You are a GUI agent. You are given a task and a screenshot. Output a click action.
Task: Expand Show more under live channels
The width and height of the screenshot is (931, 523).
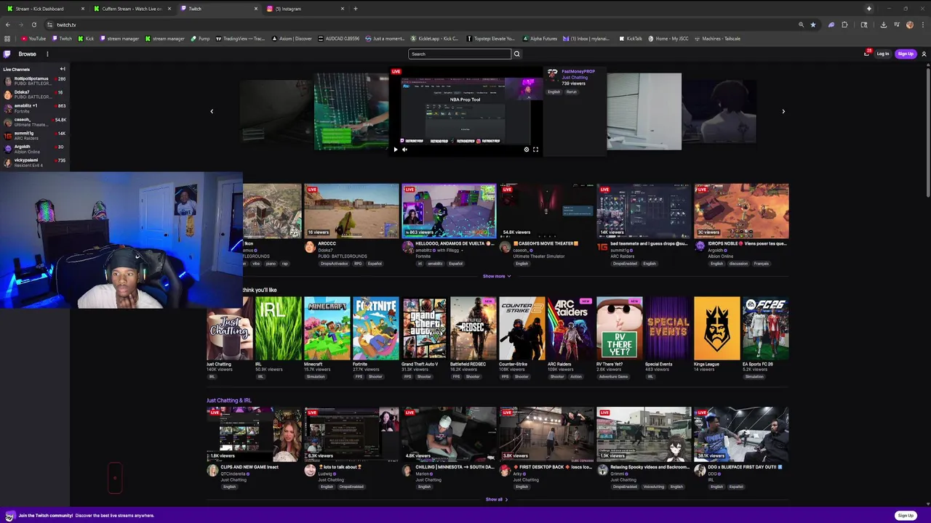496,276
